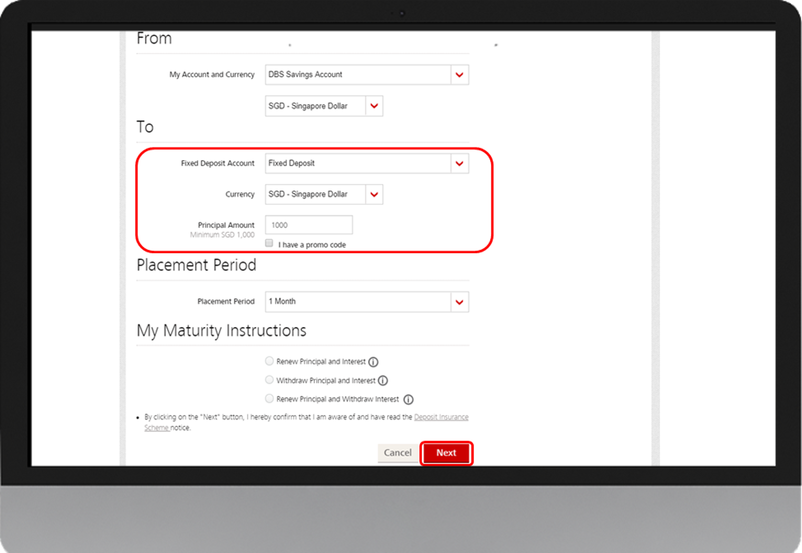Screen dimensions: 802x553
Task: Click the red chevron beside Fixed Deposit
Action: (459, 164)
